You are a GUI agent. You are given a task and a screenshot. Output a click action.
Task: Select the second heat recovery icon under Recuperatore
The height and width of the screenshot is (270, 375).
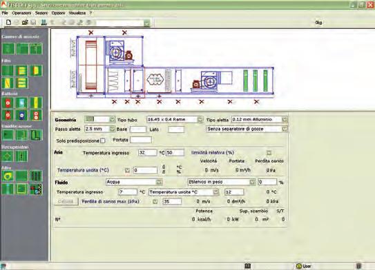[22, 156]
